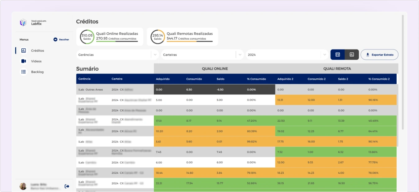Click the Recolher menu link

64,40
